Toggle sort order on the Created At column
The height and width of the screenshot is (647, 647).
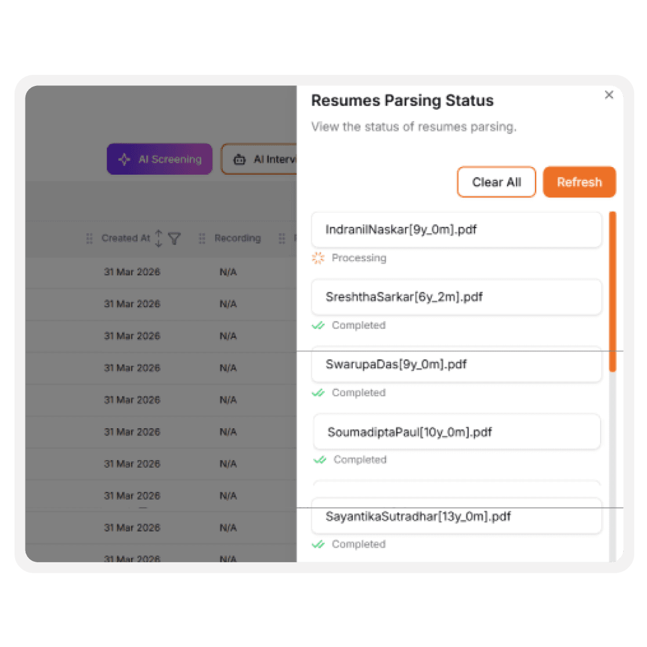tap(157, 238)
